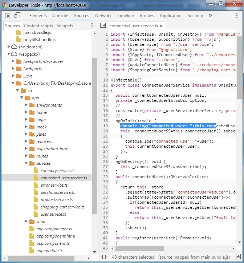Click the (no domain) cloud icon
This screenshot has width=244, height=263.
[14, 47]
